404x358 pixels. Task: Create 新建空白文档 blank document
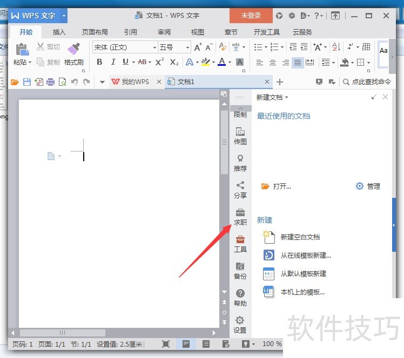[x=292, y=237]
